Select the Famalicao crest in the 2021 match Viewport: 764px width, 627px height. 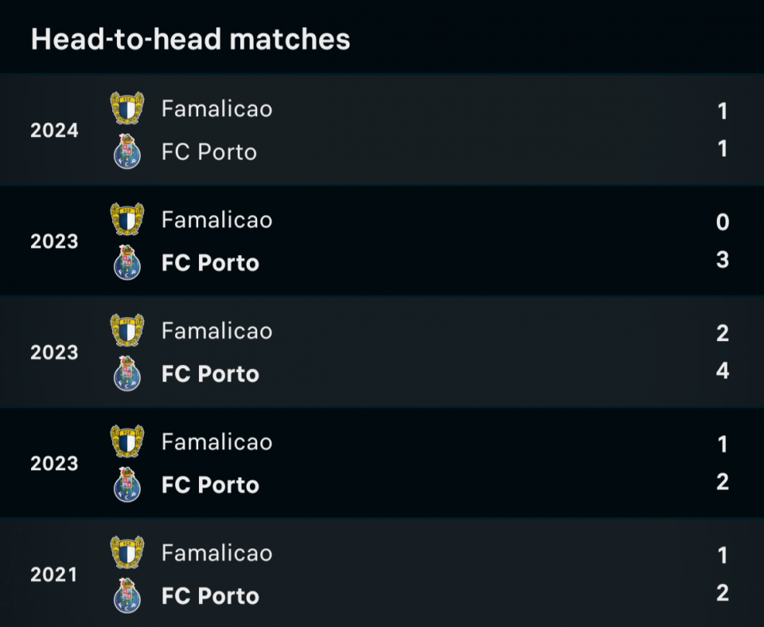(127, 553)
